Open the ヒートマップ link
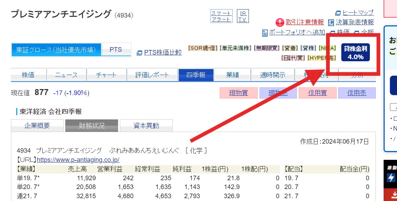The height and width of the screenshot is (201, 397). [x=358, y=13]
